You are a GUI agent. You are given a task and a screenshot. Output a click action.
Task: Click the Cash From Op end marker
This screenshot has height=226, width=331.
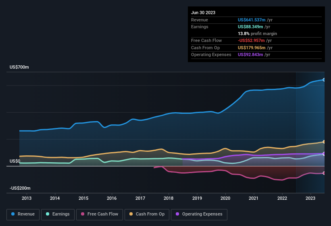click(324, 142)
